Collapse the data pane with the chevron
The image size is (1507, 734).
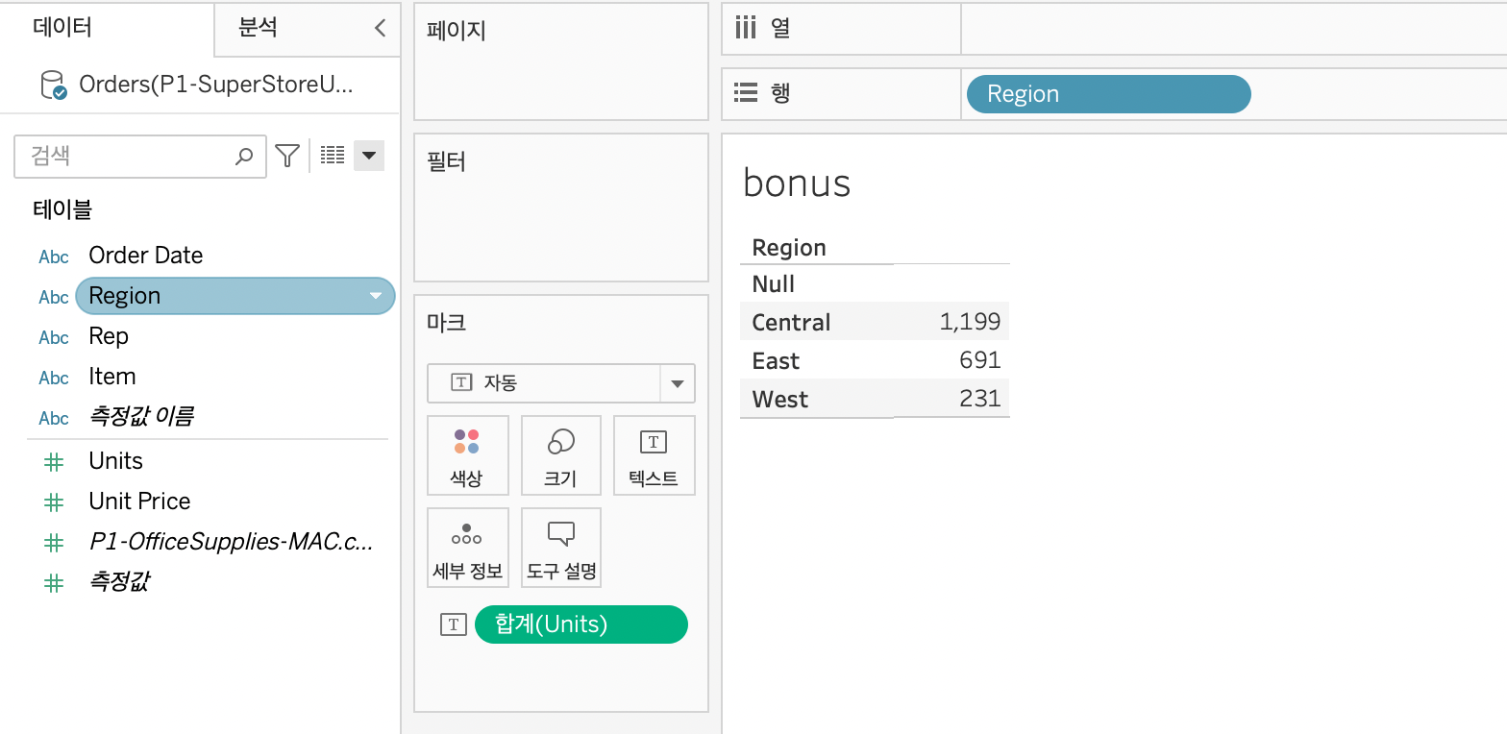click(x=381, y=28)
